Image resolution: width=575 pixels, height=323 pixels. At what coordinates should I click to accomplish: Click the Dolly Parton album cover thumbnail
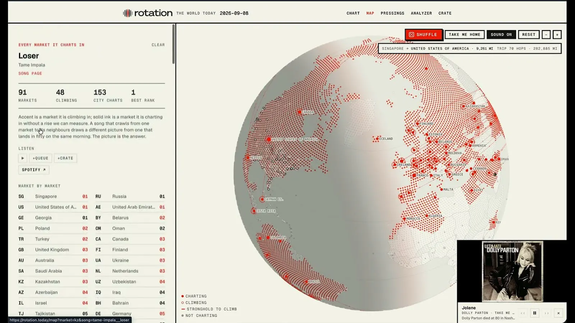click(x=512, y=271)
